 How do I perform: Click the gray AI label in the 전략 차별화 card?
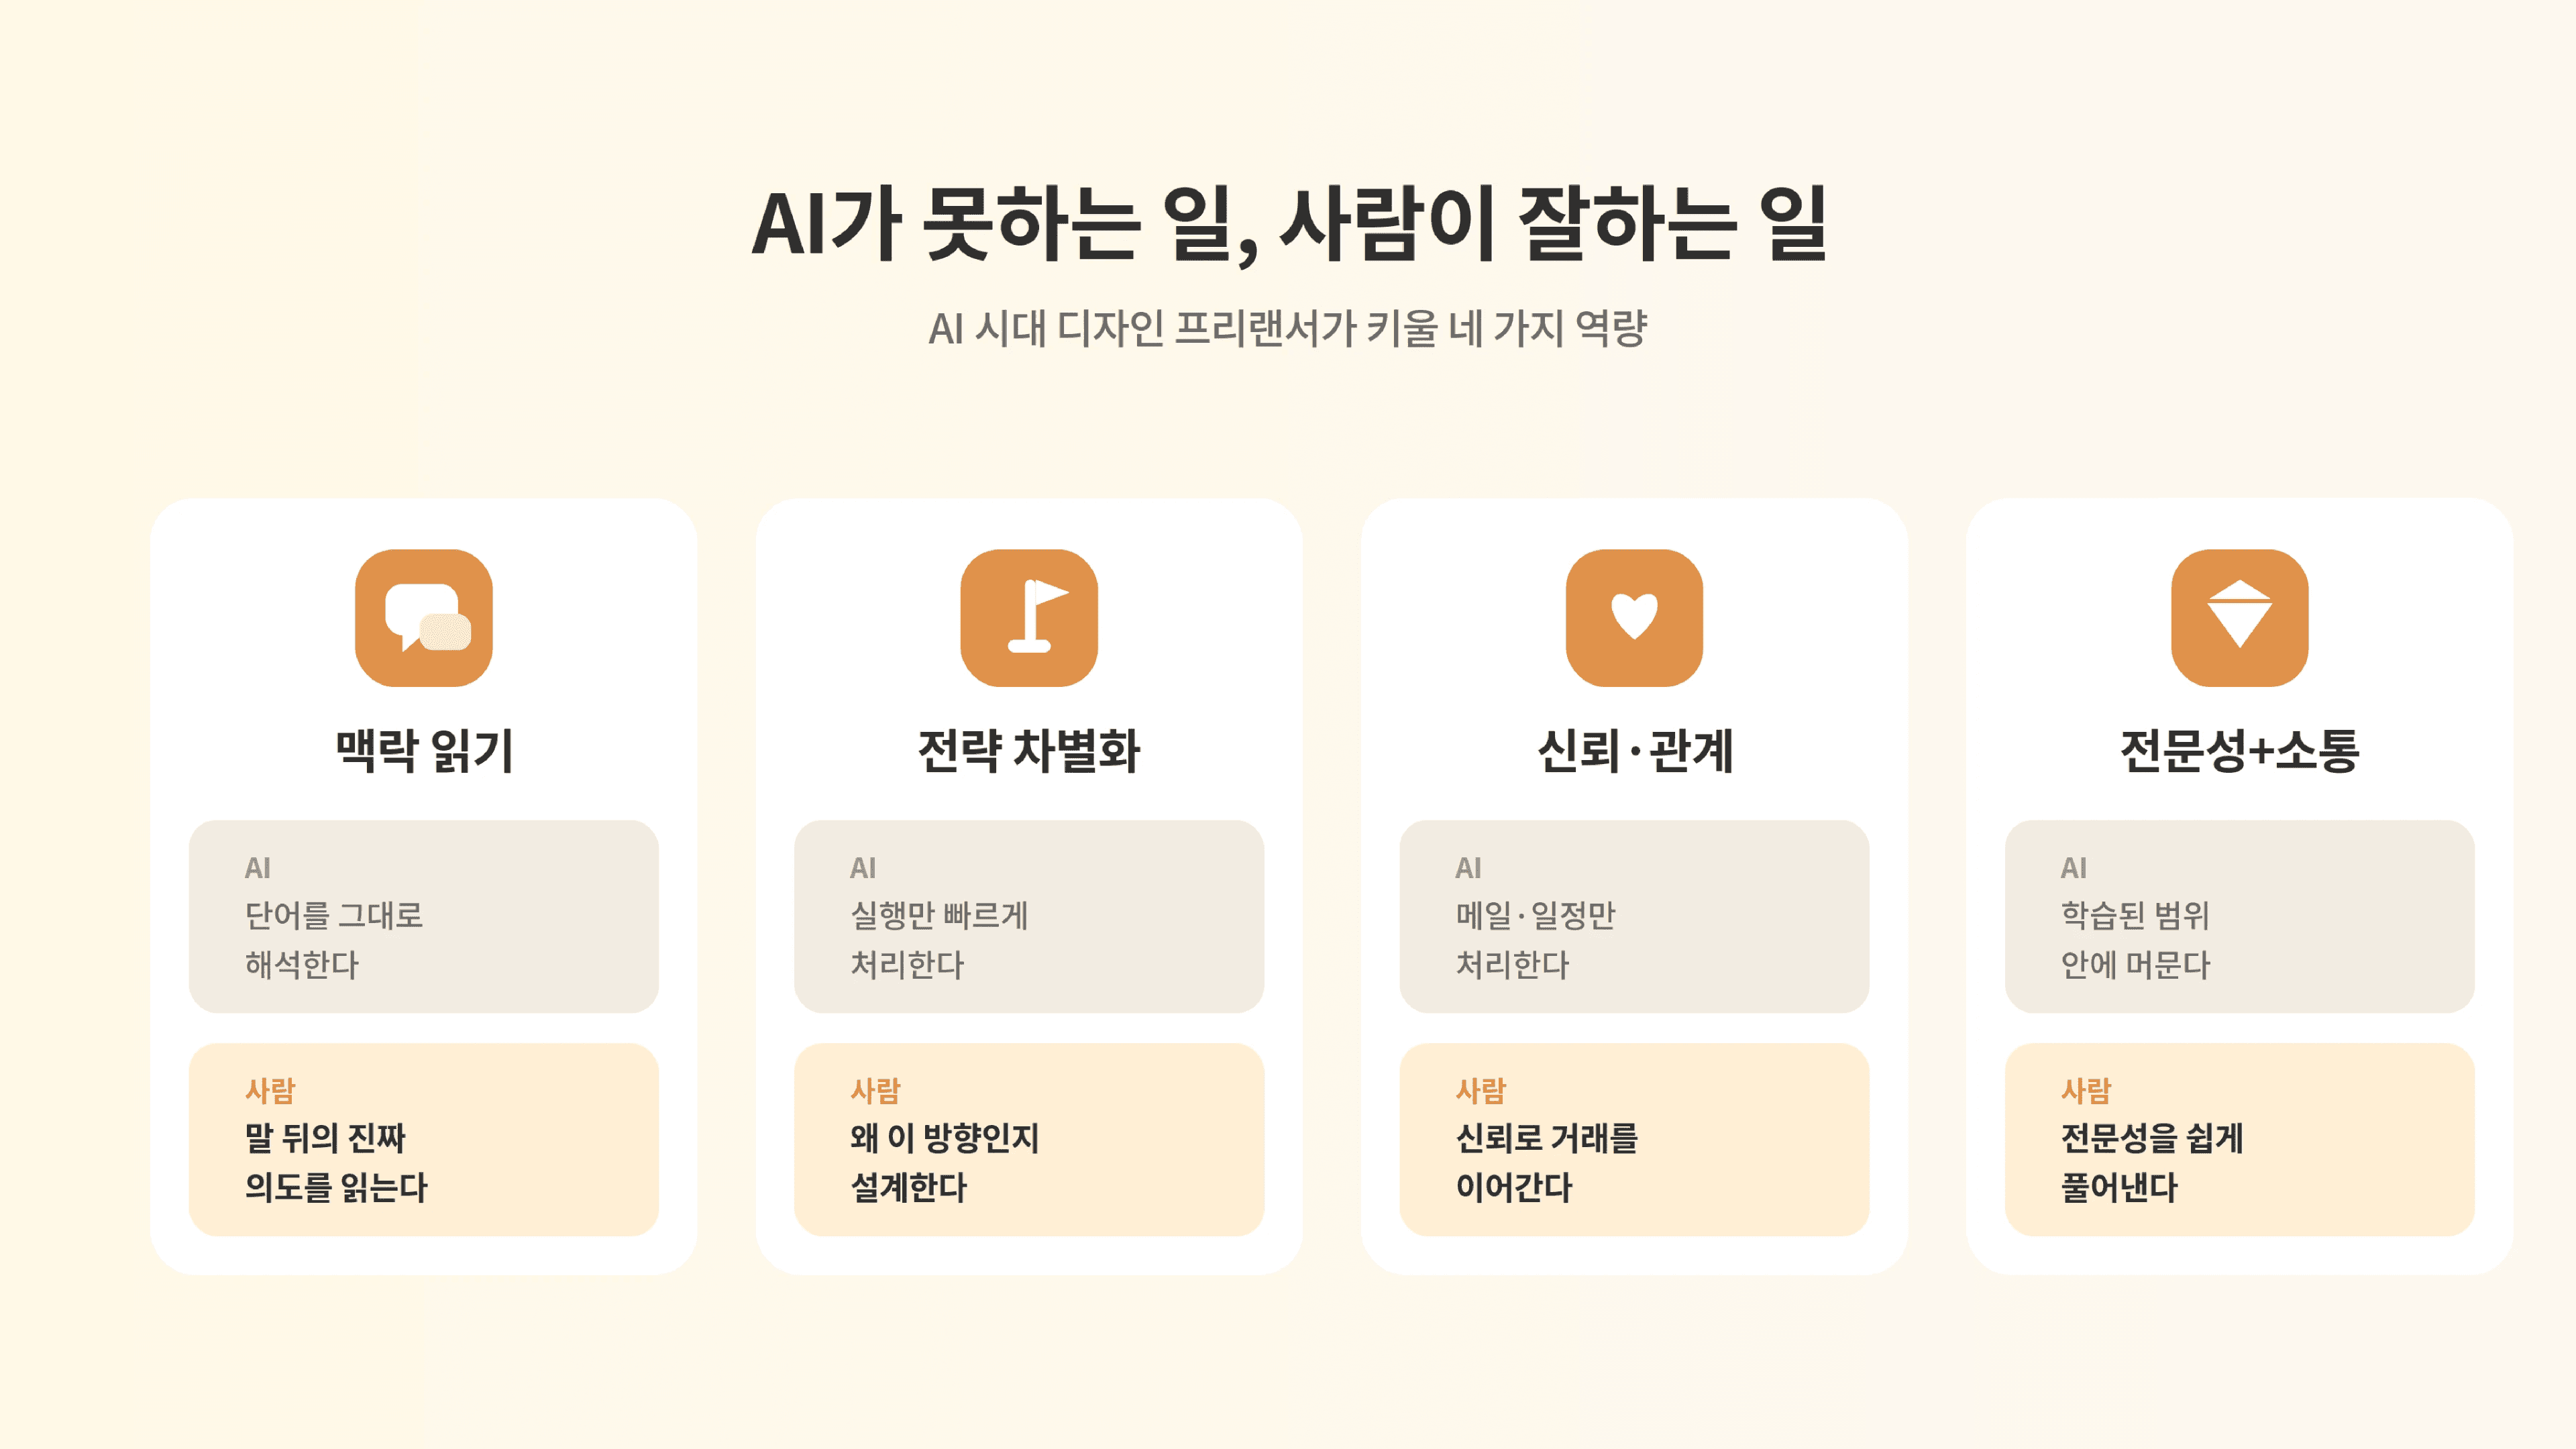pyautogui.click(x=863, y=868)
